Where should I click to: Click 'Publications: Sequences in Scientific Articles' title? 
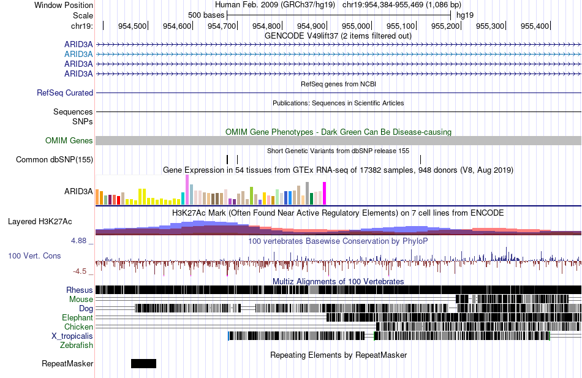pyautogui.click(x=338, y=103)
